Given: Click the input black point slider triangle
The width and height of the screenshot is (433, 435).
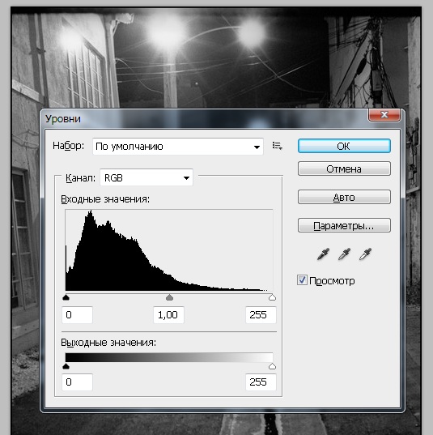Looking at the screenshot, I should (66, 297).
